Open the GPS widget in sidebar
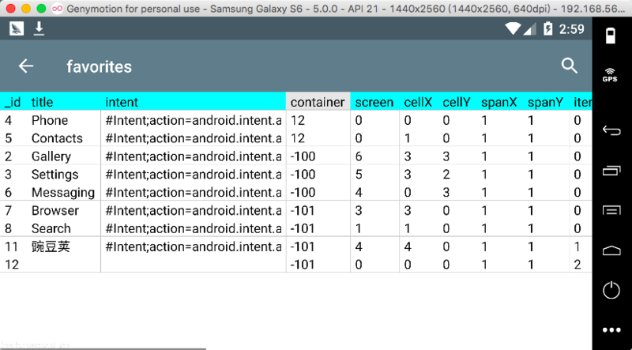The image size is (632, 350). coord(610,74)
